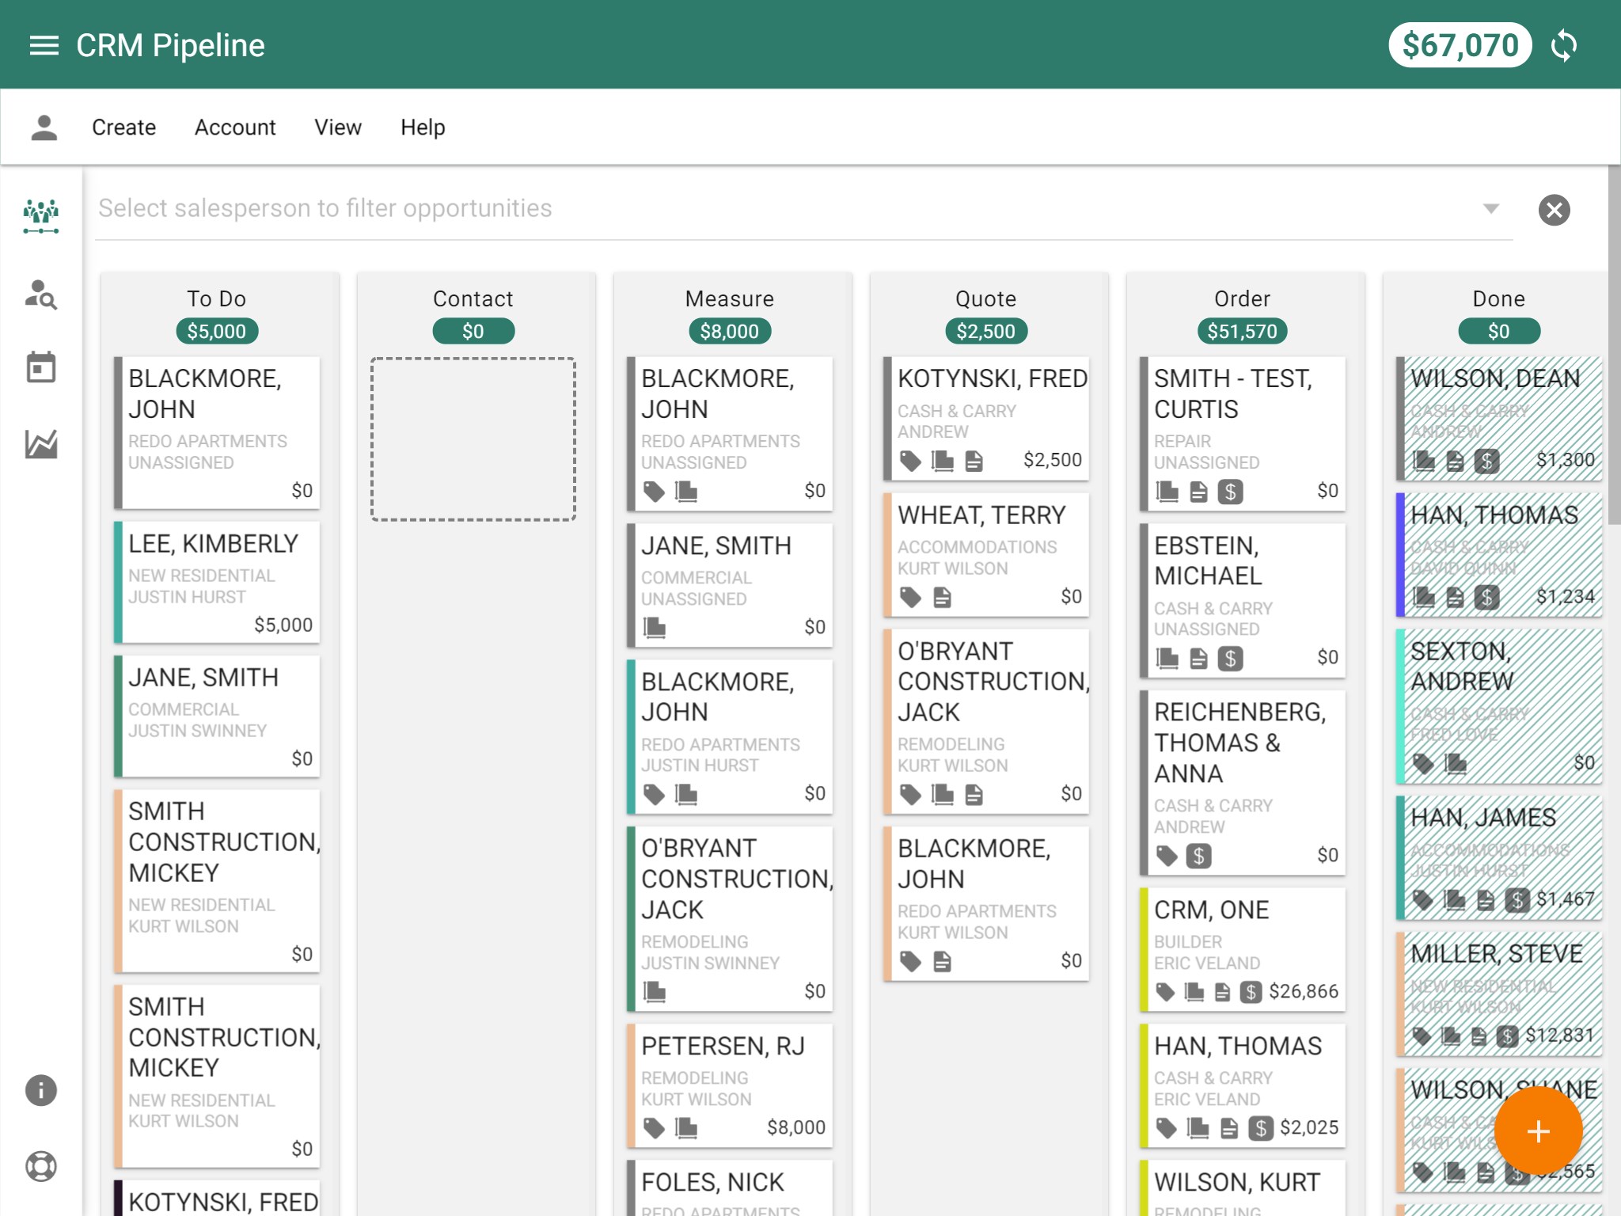Click the user profile icon
Screen dimensions: 1621x1216
click(44, 127)
